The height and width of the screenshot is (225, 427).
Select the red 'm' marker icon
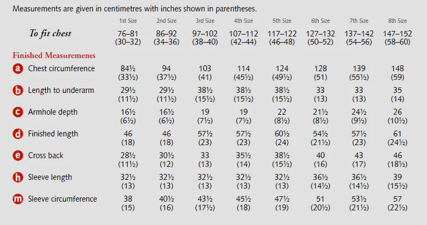[x=18, y=199]
